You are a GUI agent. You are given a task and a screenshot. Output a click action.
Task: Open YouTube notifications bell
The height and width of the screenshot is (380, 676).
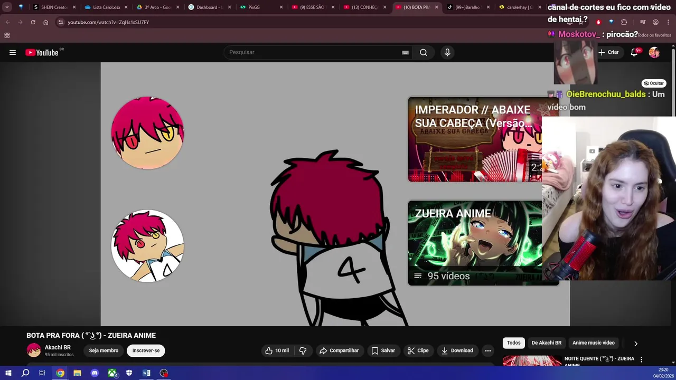pos(634,52)
